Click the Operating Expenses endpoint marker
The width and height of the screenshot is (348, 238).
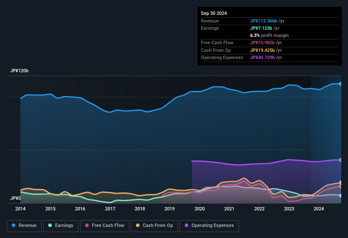[x=341, y=160]
